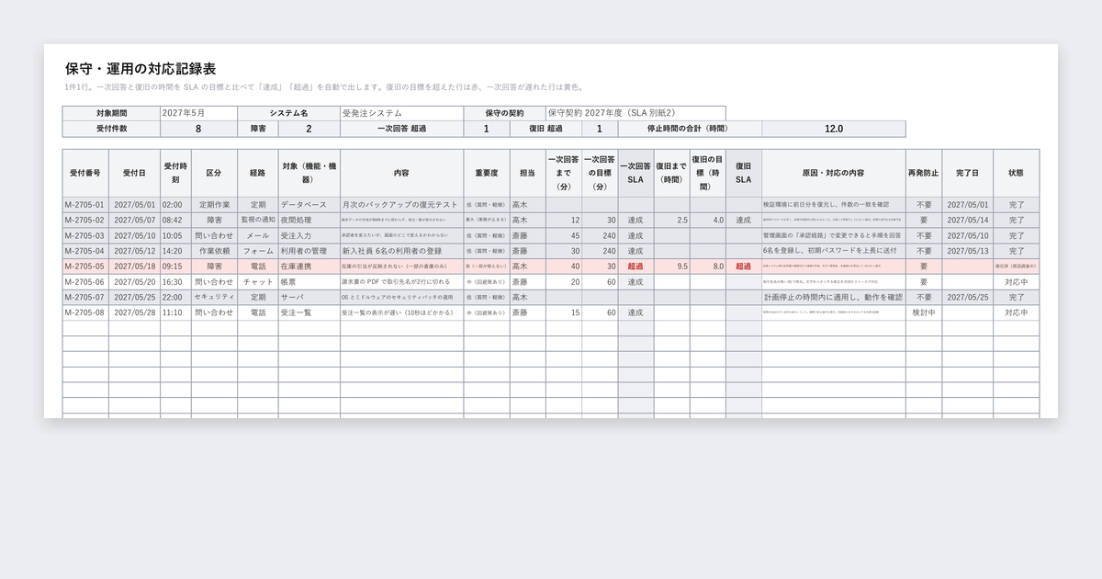Select cell M-2705-02
The height and width of the screenshot is (579, 1102).
pyautogui.click(x=85, y=220)
